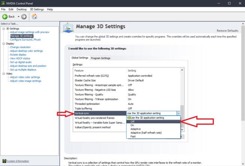
Task: Select Virtual Reality Variable Rate Super Sampling row
Action: point(100,123)
